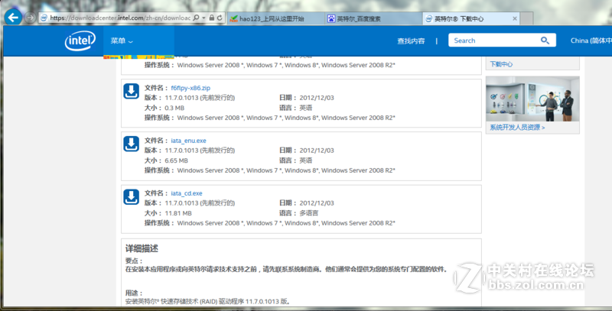Click the 11.81 MB size value
Screen dimensions: 612x311
(x=178, y=213)
